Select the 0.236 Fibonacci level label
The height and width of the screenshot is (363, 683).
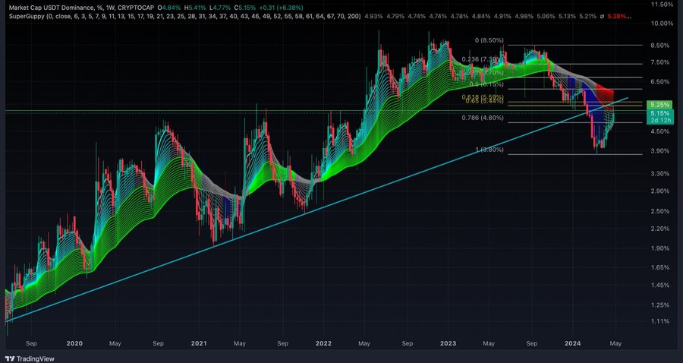pos(483,59)
